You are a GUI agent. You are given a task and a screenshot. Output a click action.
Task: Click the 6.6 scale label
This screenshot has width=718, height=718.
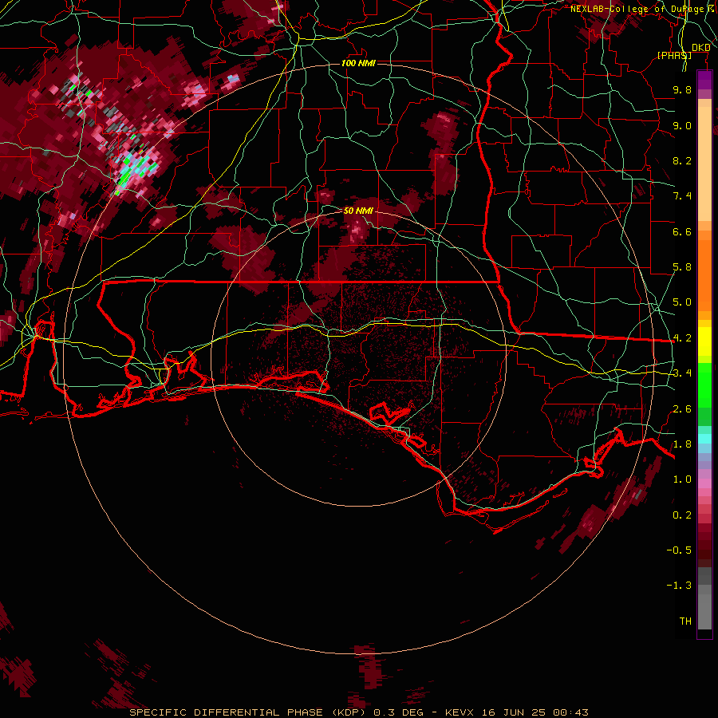[x=682, y=231]
